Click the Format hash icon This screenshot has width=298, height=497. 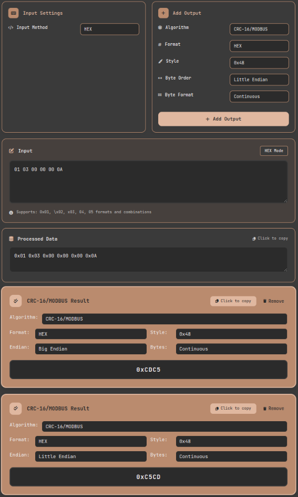point(160,44)
